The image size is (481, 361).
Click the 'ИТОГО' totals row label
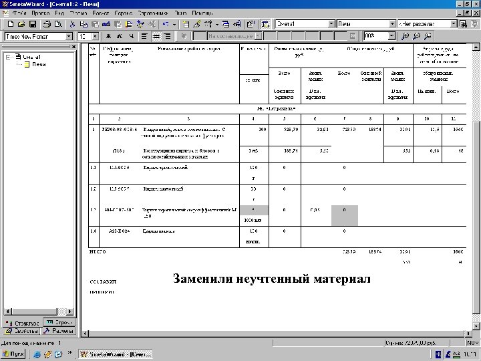click(98, 252)
